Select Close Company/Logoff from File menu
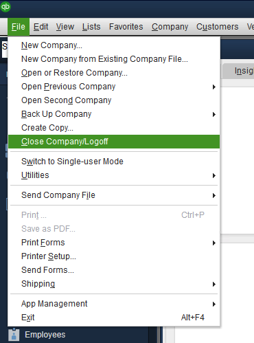254x343 pixels. (114, 142)
